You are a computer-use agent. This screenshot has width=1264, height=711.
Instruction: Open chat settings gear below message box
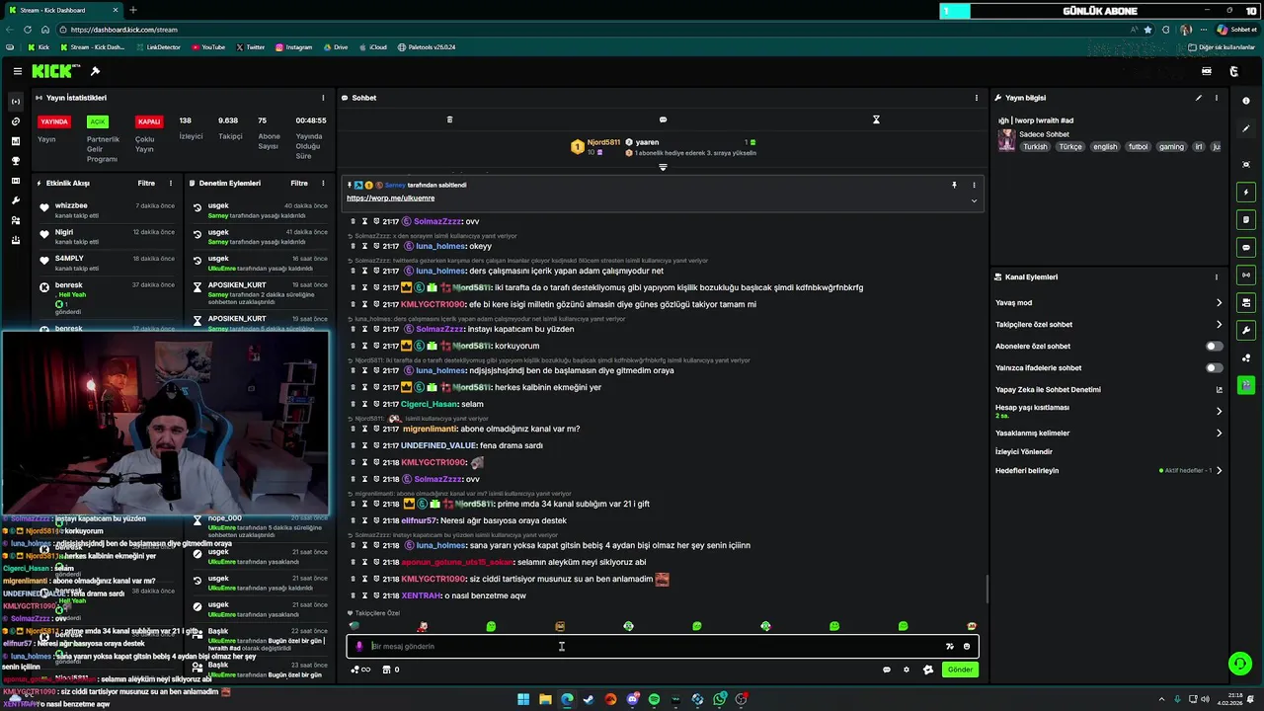pos(907,670)
